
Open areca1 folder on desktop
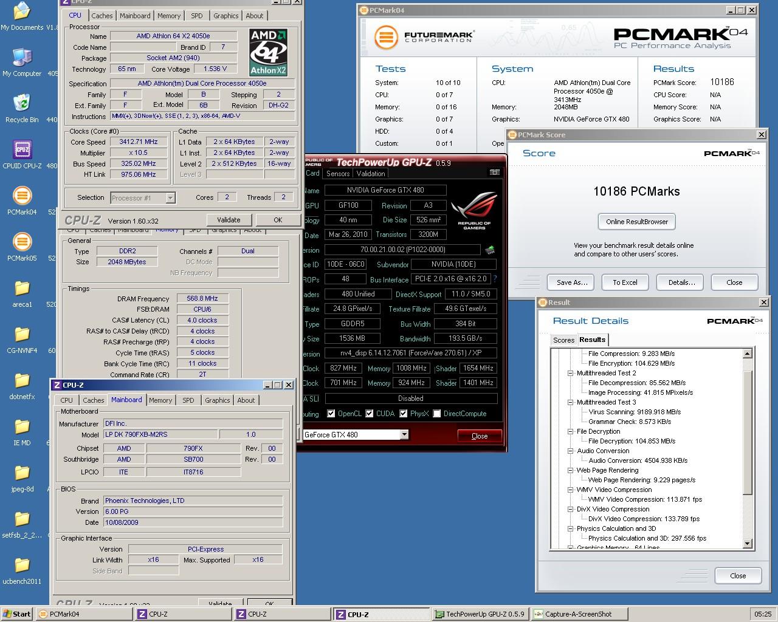(x=22, y=293)
